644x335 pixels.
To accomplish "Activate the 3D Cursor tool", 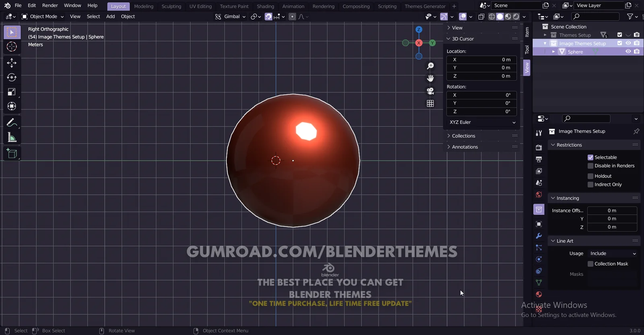I will (12, 47).
